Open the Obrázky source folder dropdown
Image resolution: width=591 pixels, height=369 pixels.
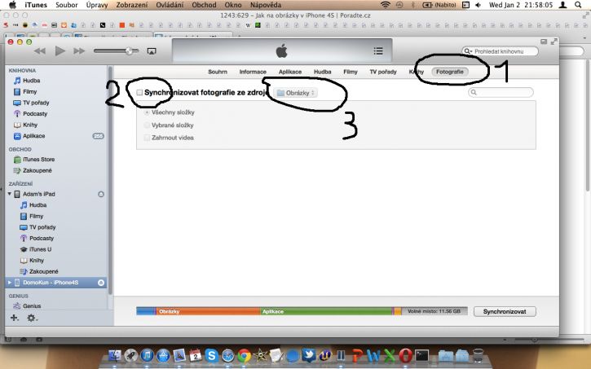(x=296, y=93)
